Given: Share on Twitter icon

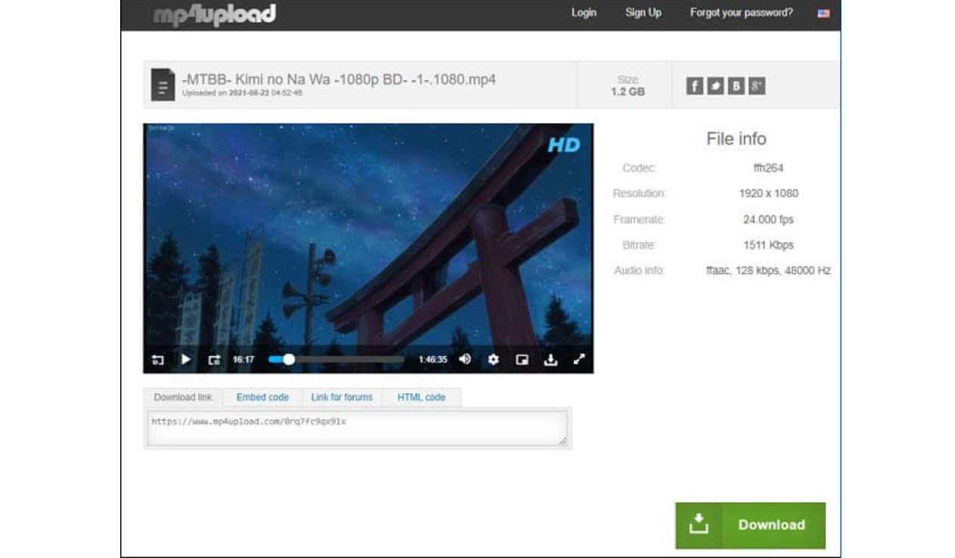Looking at the screenshot, I should click(715, 85).
